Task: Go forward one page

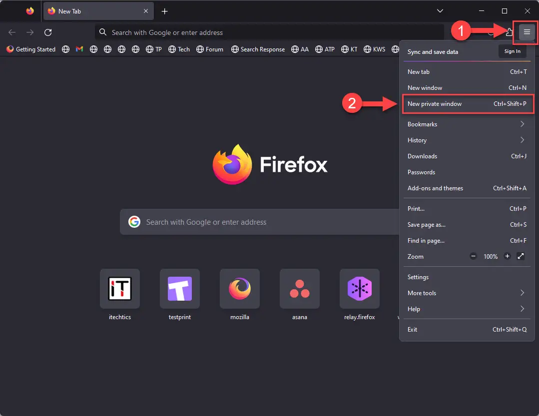Action: tap(30, 32)
